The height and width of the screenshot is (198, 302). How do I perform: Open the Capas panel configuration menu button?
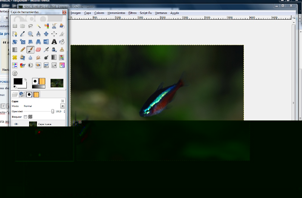pos(62,101)
